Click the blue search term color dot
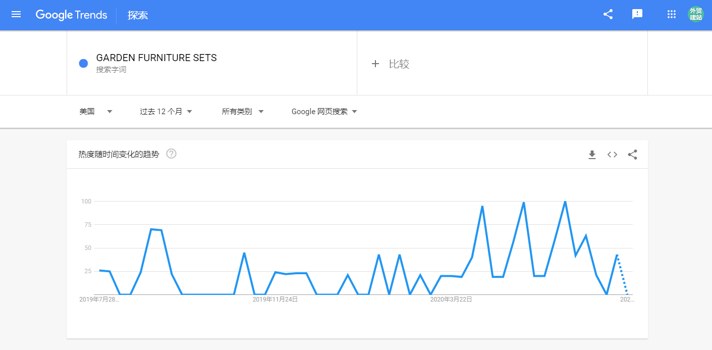712x350 pixels. (x=84, y=63)
